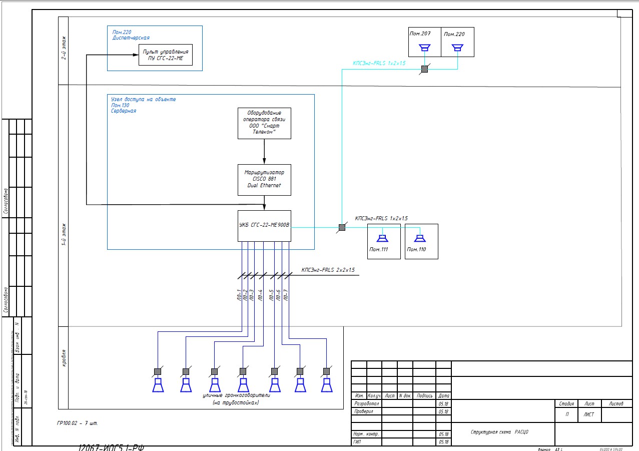Click the caption (на трубостойках)

coord(236,402)
